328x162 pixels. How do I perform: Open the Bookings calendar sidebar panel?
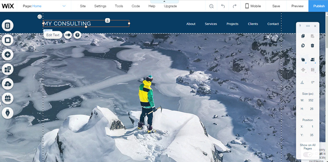(x=7, y=99)
